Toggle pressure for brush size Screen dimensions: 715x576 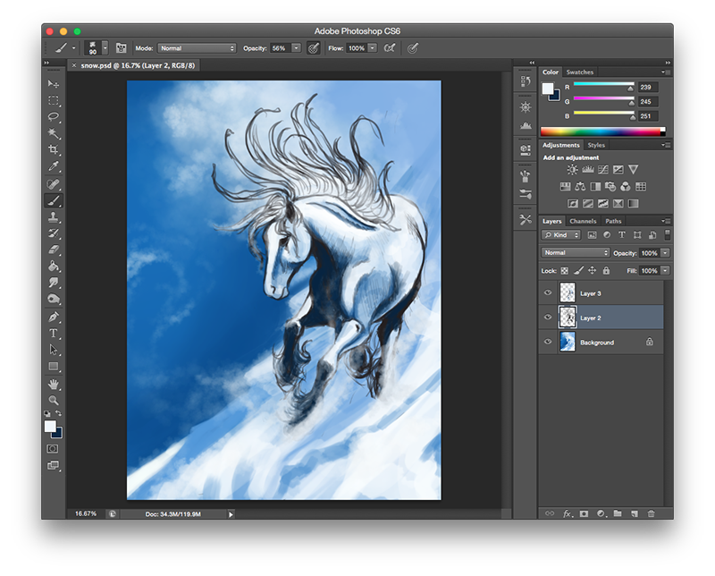tap(413, 48)
